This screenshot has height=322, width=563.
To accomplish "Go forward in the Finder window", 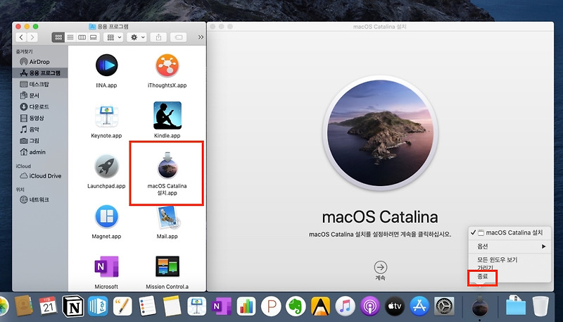I will (32, 37).
